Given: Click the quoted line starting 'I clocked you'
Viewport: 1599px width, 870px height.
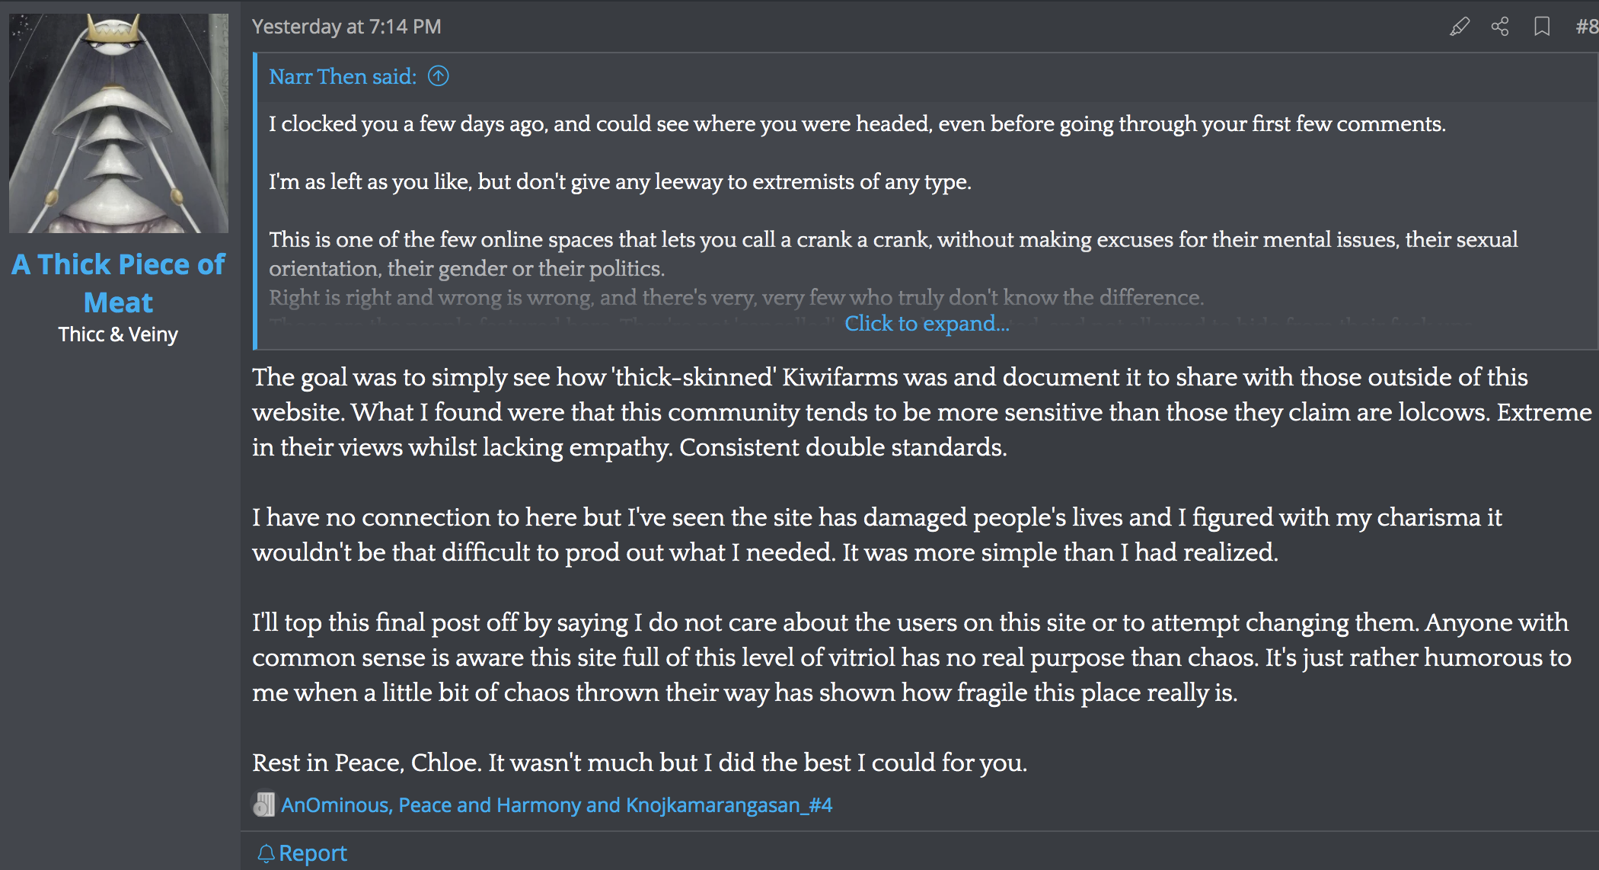Looking at the screenshot, I should point(857,123).
